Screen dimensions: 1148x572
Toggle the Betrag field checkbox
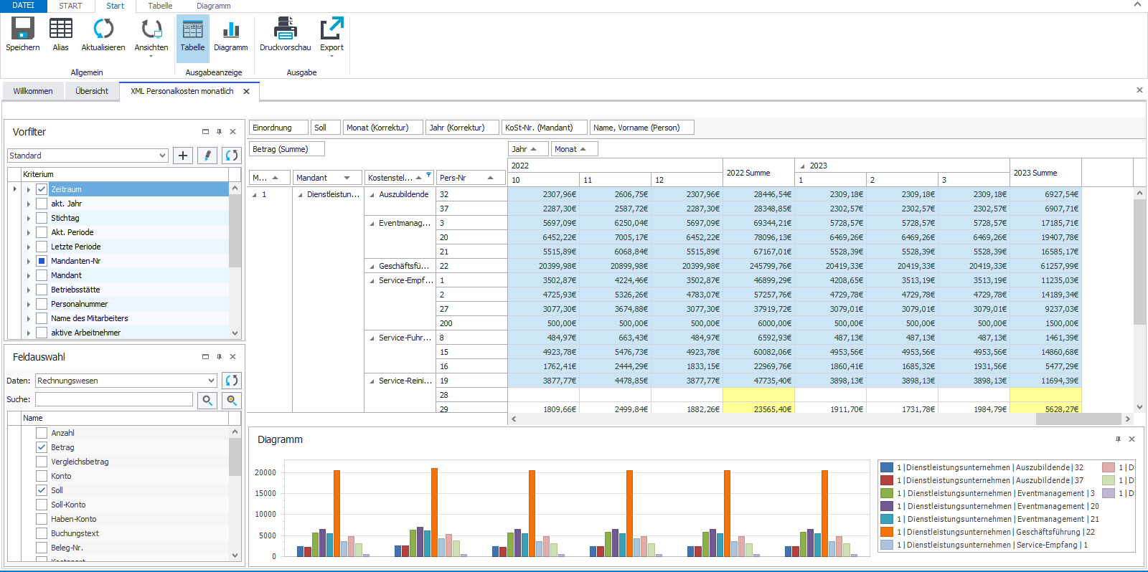pyautogui.click(x=42, y=447)
